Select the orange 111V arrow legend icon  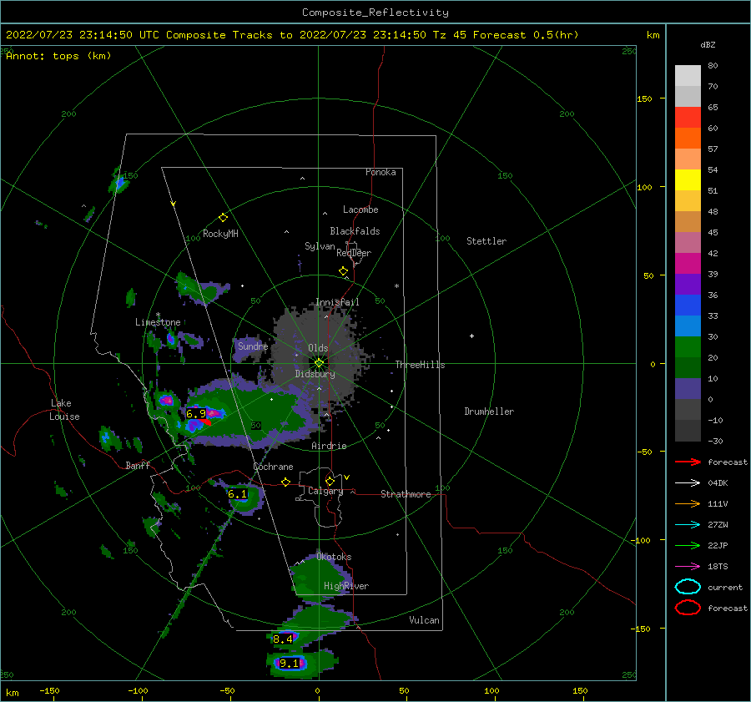pos(688,503)
